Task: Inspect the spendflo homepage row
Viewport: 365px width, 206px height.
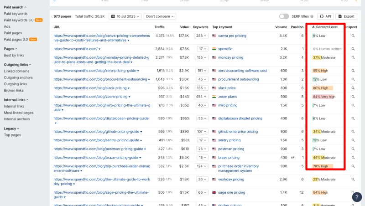Action: (x=353, y=49)
